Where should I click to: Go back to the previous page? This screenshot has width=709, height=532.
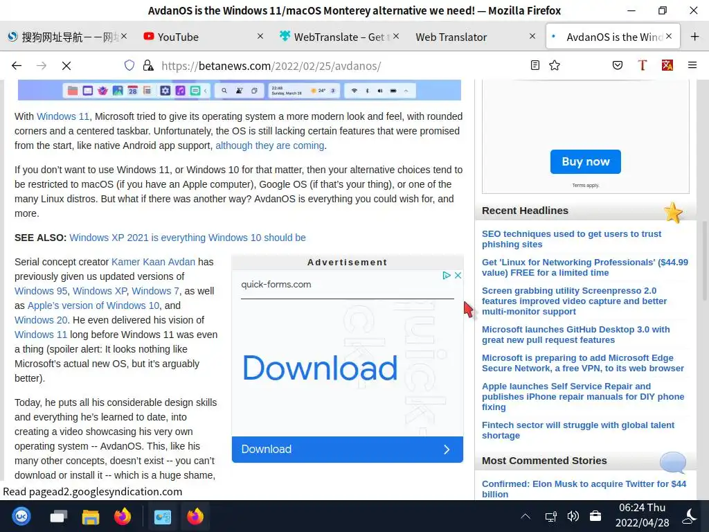tap(17, 66)
